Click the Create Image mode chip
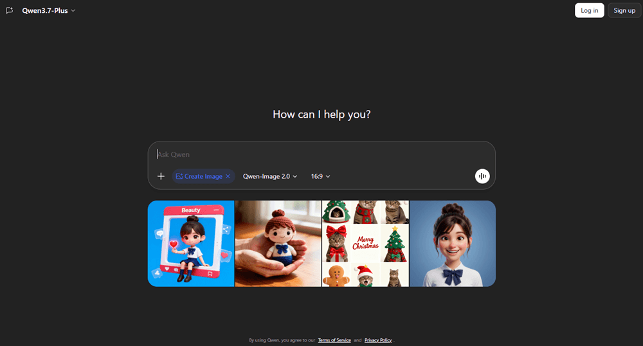 (x=199, y=176)
